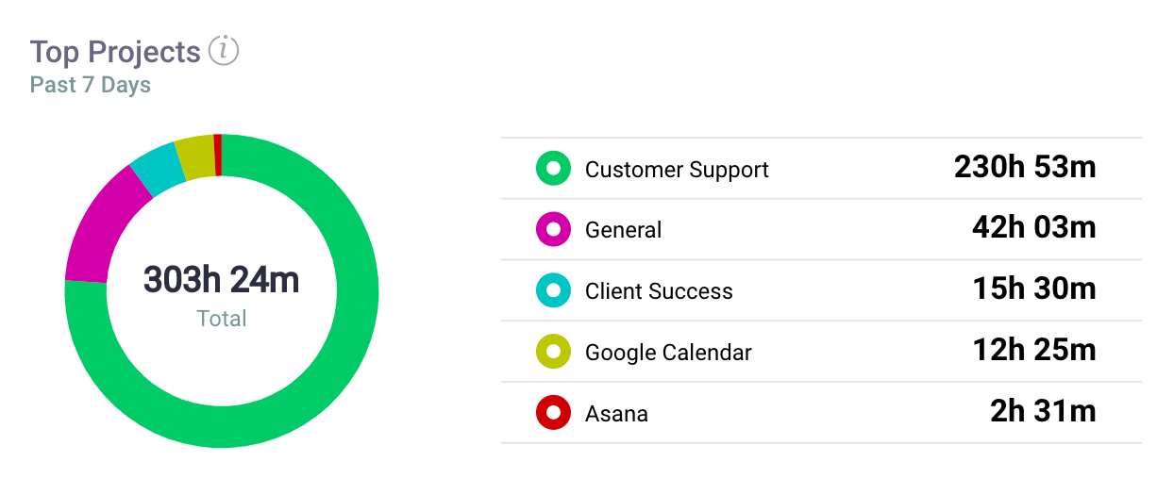This screenshot has height=478, width=1174.
Task: Click the 230h 53m Customer Support duration
Action: click(x=1025, y=168)
